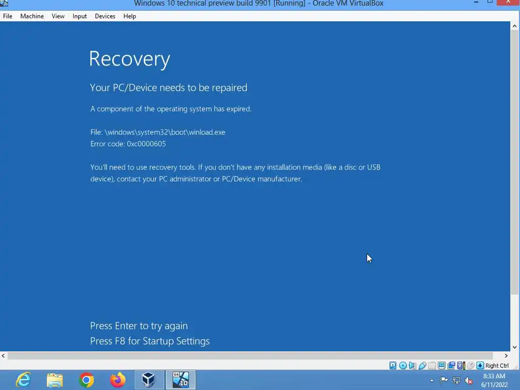The image size is (520, 390).
Task: Launch Google Chrome from the taskbar
Action: click(x=86, y=380)
